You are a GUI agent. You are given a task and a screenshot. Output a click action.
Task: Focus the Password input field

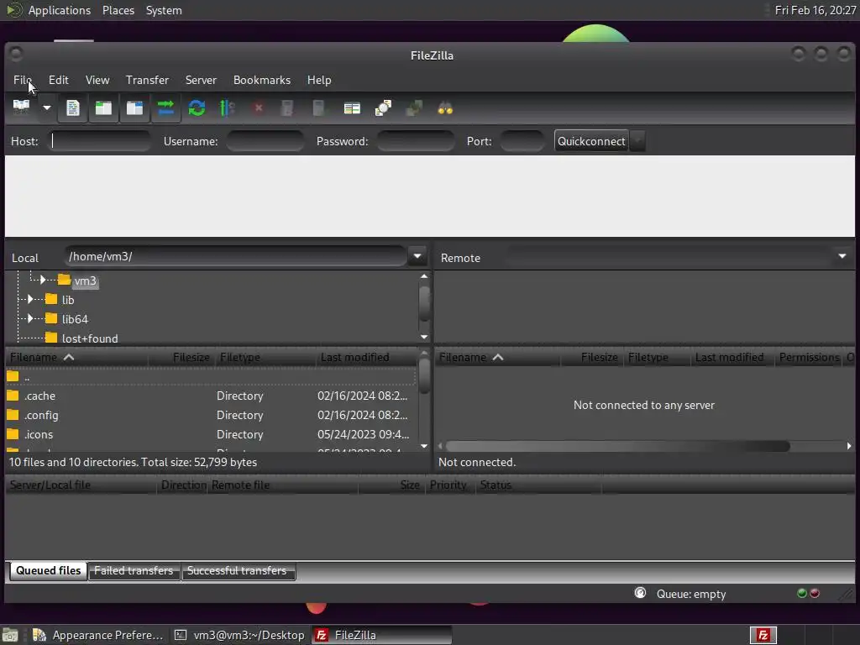click(x=415, y=141)
